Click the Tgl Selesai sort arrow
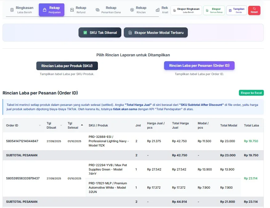The width and height of the screenshot is (270, 208). pyautogui.click(x=82, y=125)
